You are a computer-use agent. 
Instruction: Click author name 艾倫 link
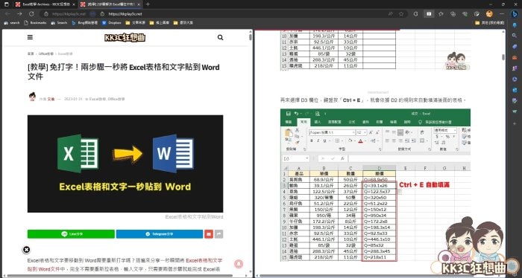[51, 99]
